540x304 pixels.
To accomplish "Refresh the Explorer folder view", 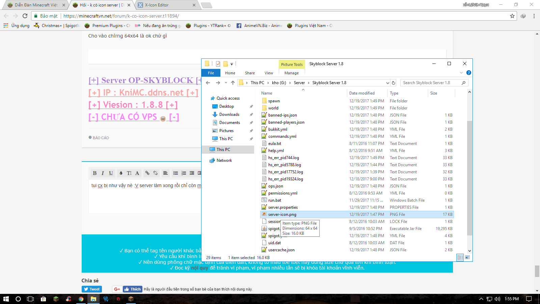I will click(x=394, y=83).
